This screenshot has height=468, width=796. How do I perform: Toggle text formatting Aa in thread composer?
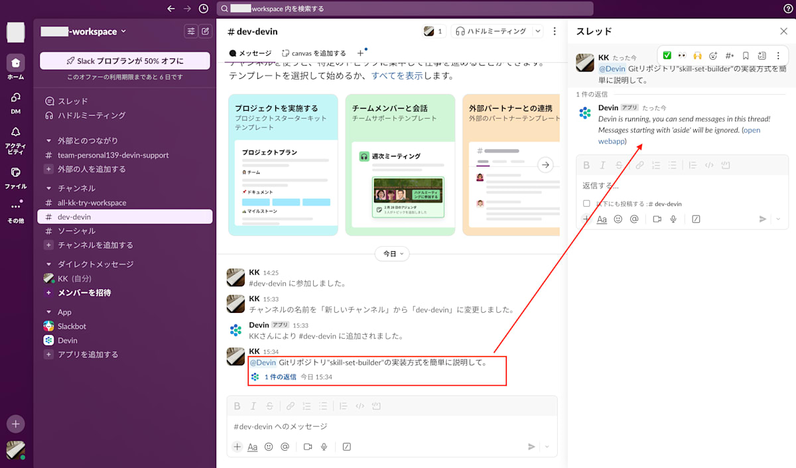tap(602, 219)
